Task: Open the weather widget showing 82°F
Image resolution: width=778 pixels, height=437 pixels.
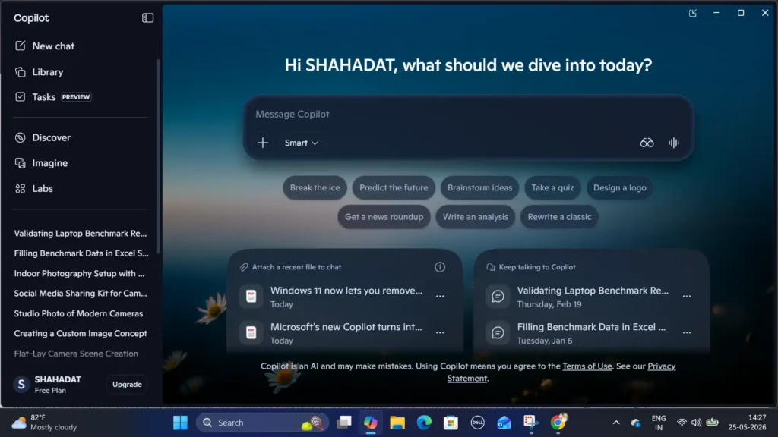Action: pyautogui.click(x=45, y=423)
